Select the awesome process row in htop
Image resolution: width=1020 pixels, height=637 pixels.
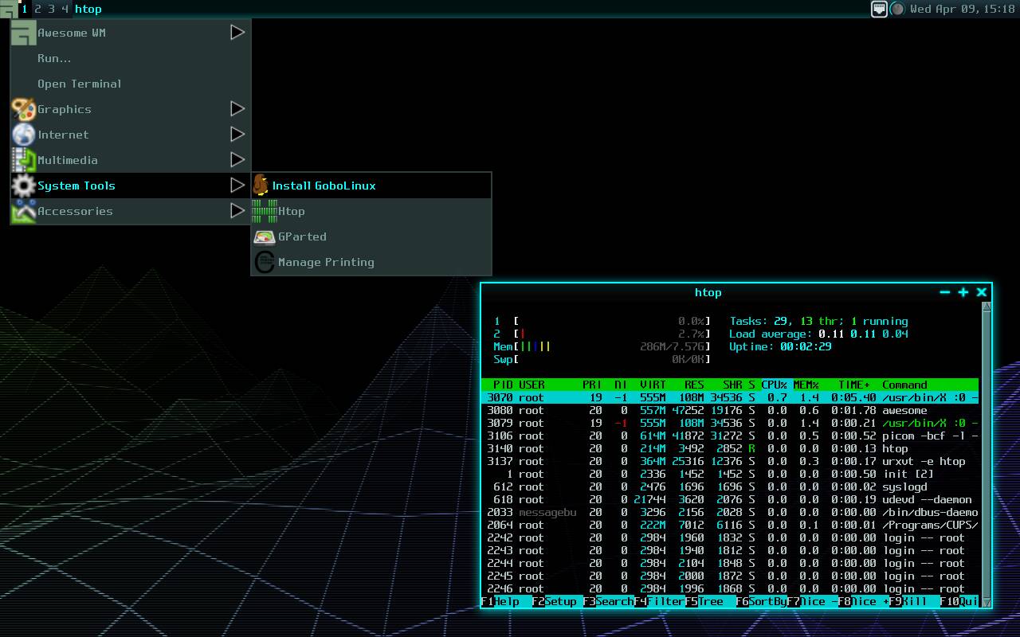(717, 410)
